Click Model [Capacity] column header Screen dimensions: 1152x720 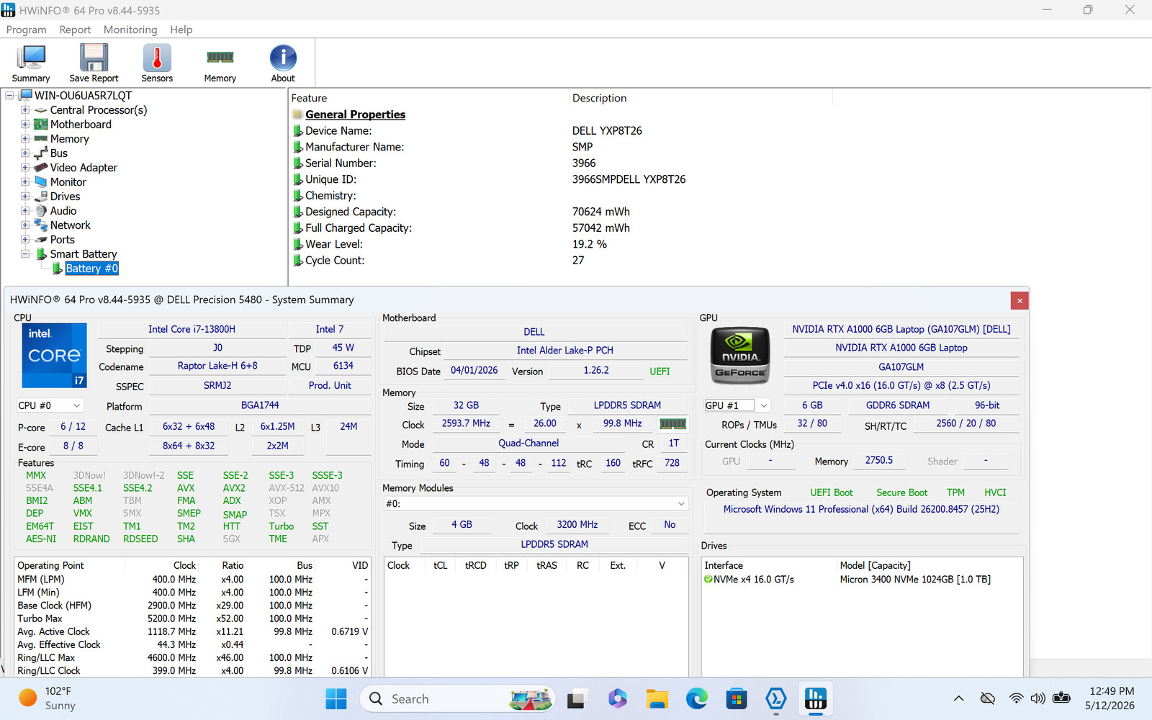click(875, 565)
